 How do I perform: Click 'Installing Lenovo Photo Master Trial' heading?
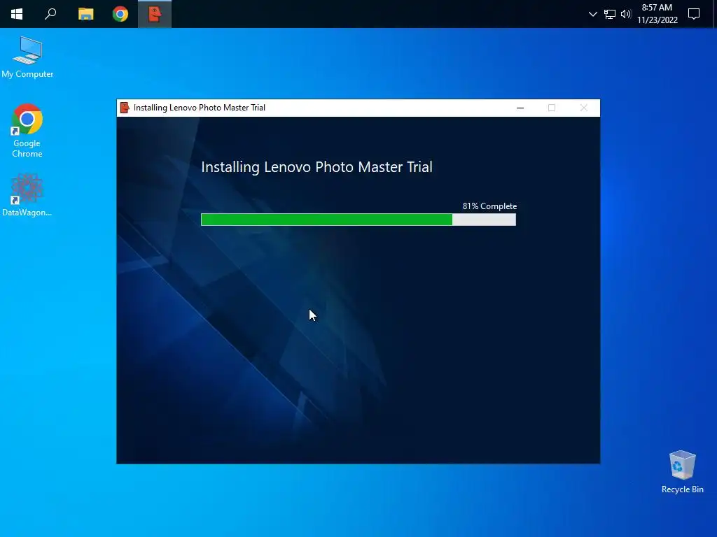pos(316,167)
